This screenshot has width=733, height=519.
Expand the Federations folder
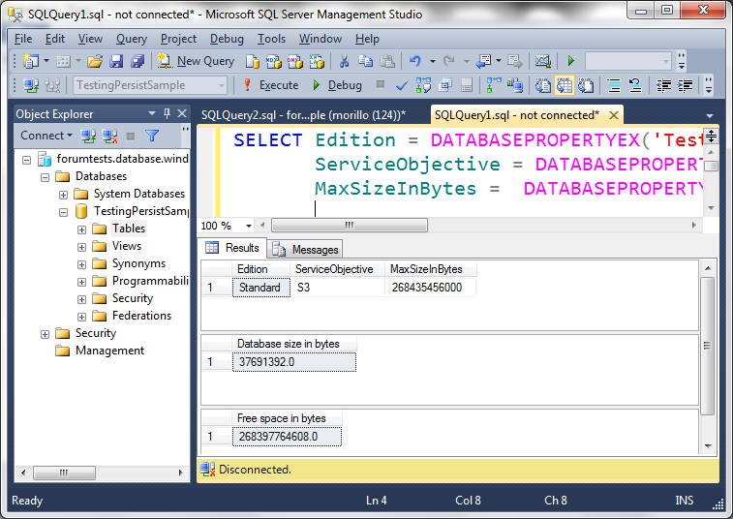point(81,317)
